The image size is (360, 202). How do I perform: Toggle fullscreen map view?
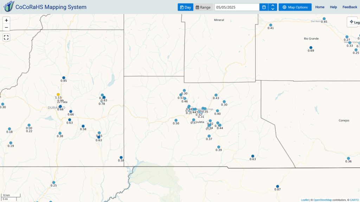6,37
